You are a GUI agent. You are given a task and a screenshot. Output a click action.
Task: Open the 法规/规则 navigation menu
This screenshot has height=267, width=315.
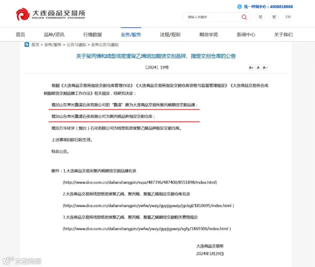click(x=170, y=35)
